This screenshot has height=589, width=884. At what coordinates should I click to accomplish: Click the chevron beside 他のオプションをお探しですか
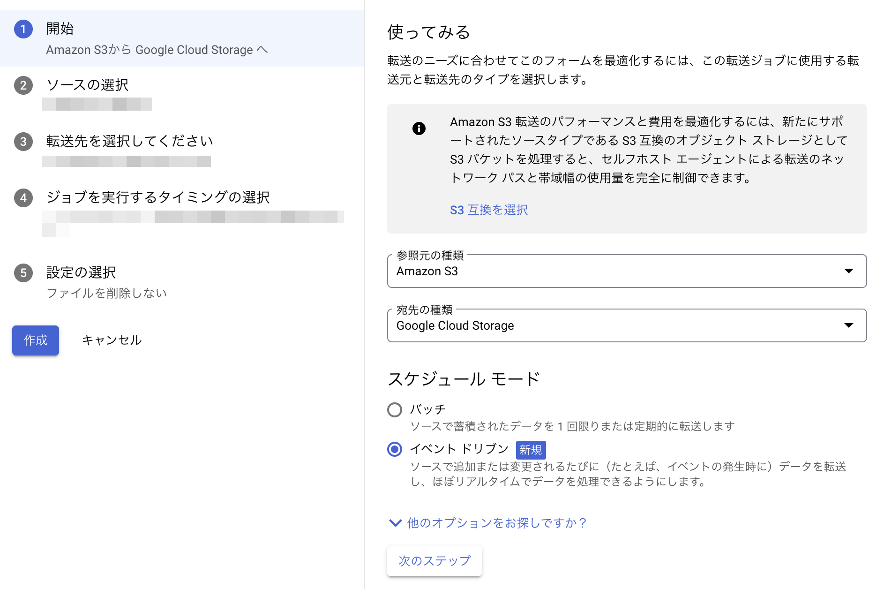(x=395, y=523)
